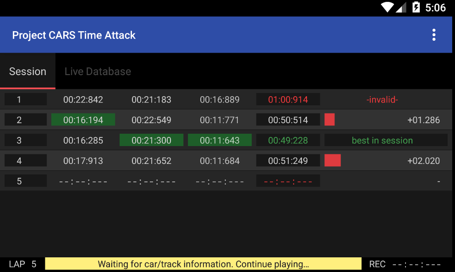Tap lap time 00:51:249
The width and height of the screenshot is (455, 272).
point(288,160)
